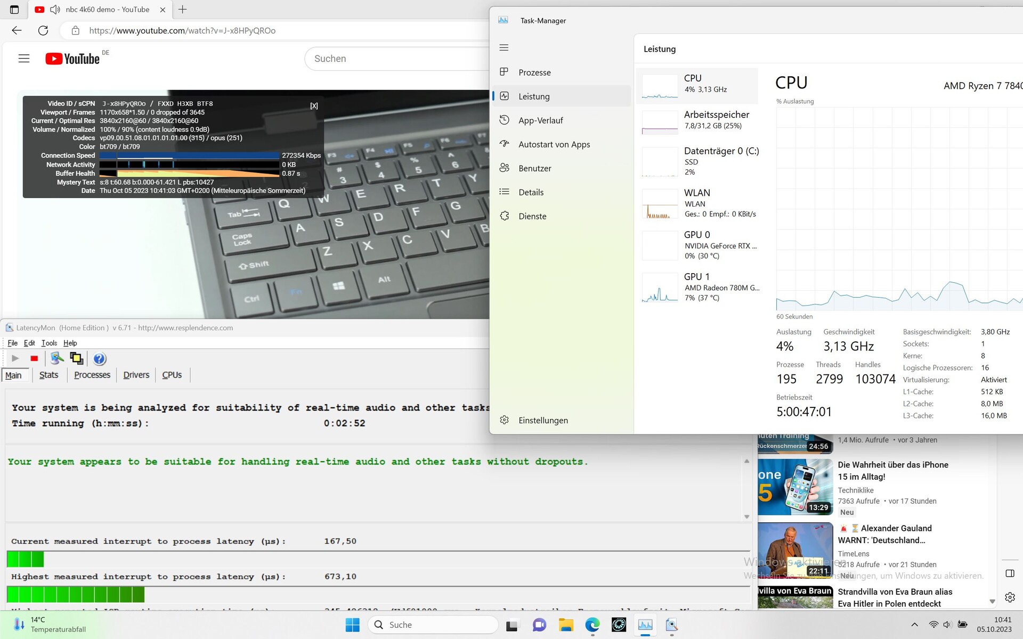Reload the YouTube page

pyautogui.click(x=43, y=30)
